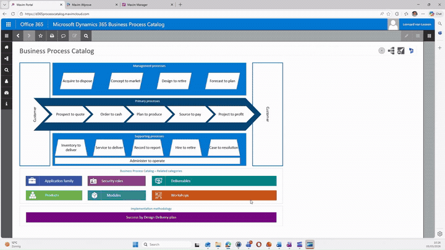Open the Concept to market process
The width and height of the screenshot is (445, 250).
point(125,81)
